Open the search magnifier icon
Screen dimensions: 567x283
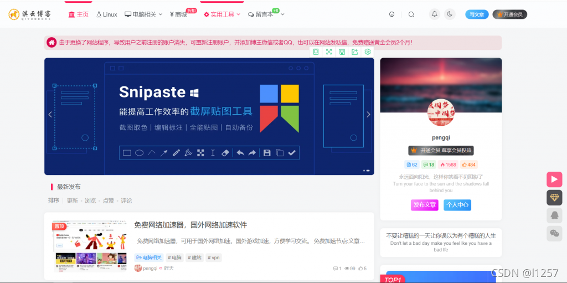[411, 14]
